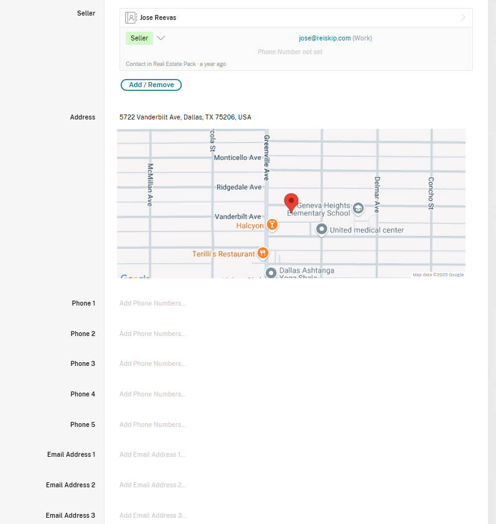
Task: Click the Halcyon map label text
Action: [x=250, y=226]
